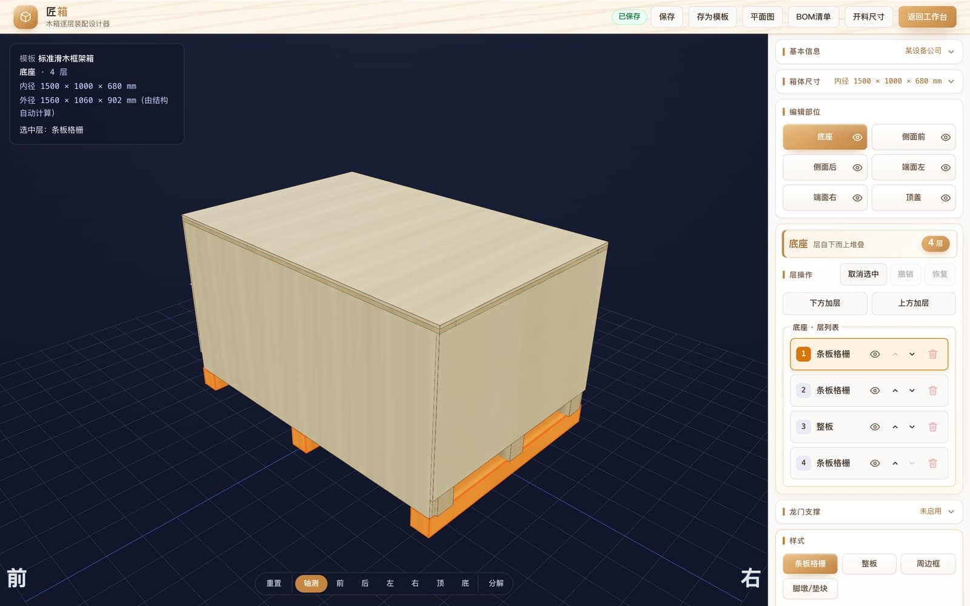This screenshot has width=970, height=606.
Task: Click 返回工作台 button
Action: point(927,17)
